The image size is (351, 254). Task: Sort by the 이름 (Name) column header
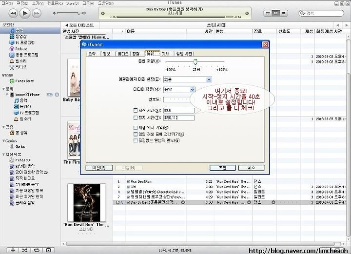(156, 31)
